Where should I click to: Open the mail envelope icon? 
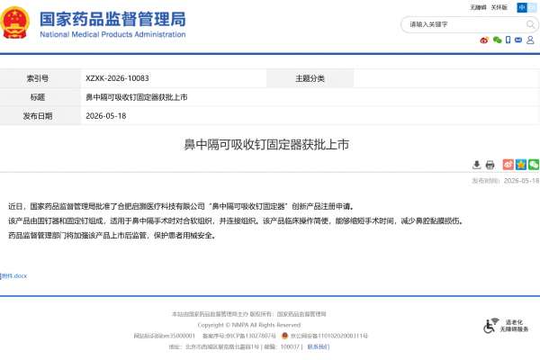[x=518, y=40]
